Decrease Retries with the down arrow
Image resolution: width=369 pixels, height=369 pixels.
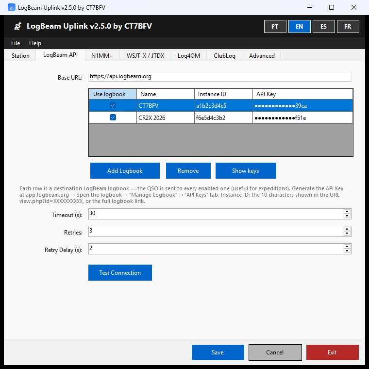click(347, 234)
